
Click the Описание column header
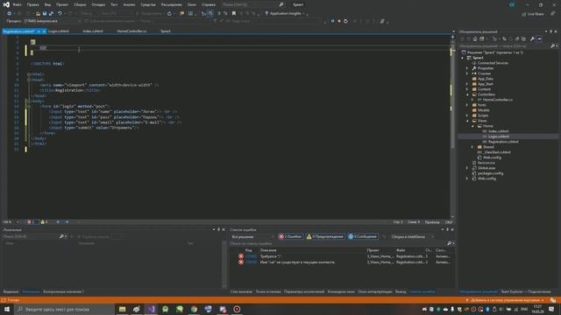tap(268, 250)
